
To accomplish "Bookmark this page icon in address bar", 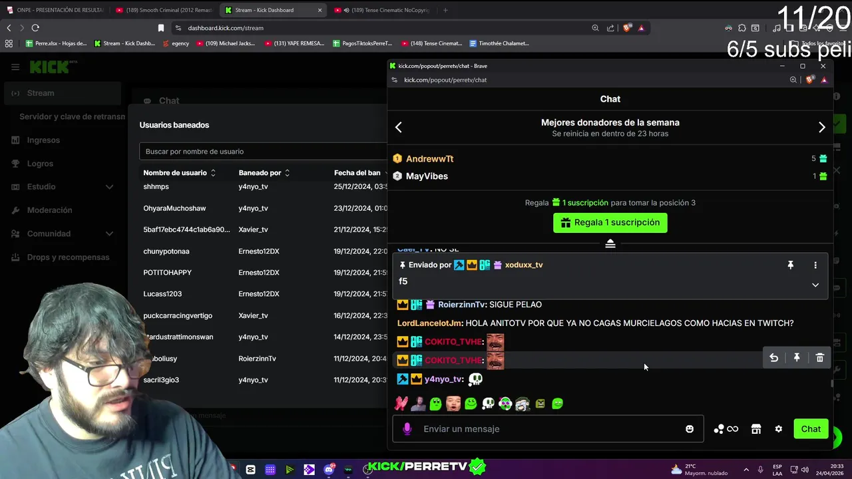I will click(160, 28).
